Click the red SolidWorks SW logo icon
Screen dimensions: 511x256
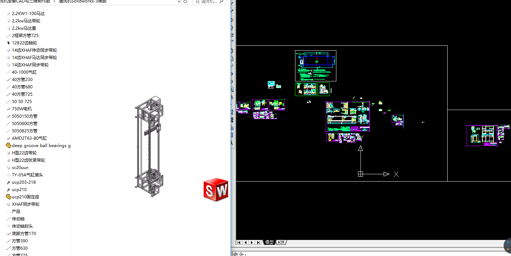click(216, 190)
